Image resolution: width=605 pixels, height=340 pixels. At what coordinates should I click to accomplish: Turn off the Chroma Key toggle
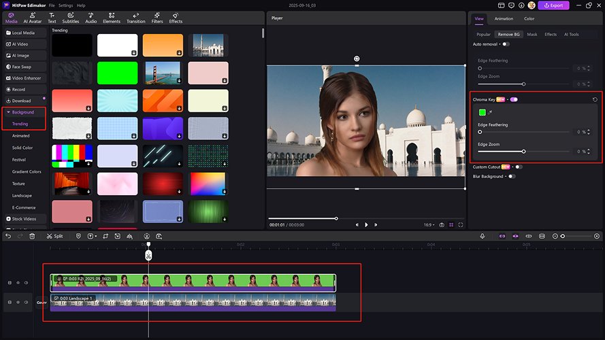click(514, 99)
